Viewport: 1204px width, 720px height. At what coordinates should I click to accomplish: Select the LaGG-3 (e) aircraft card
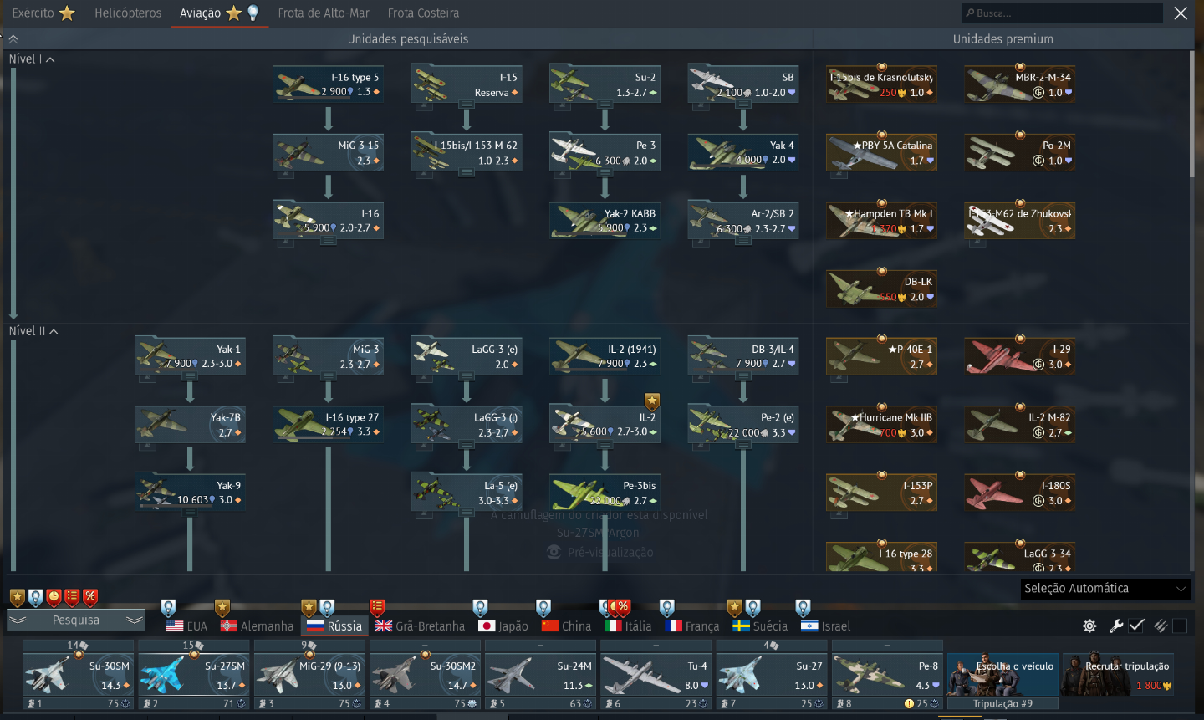(467, 357)
